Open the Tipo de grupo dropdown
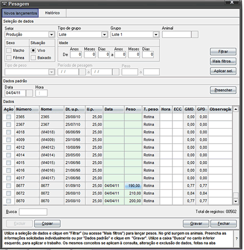 [104, 34]
